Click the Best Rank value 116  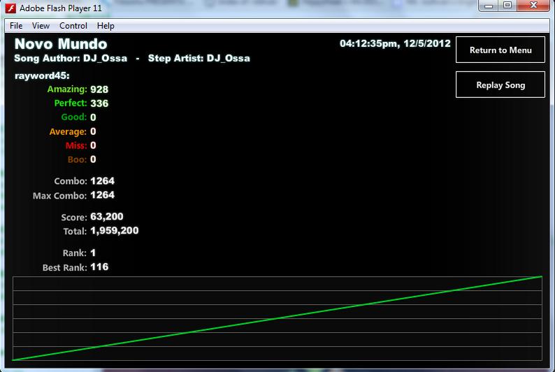click(x=99, y=267)
